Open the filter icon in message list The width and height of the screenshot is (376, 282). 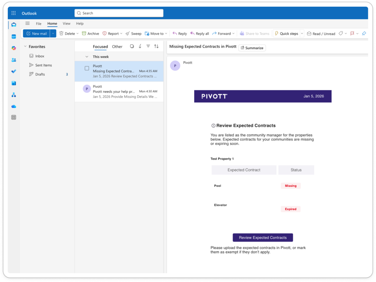[x=148, y=46]
